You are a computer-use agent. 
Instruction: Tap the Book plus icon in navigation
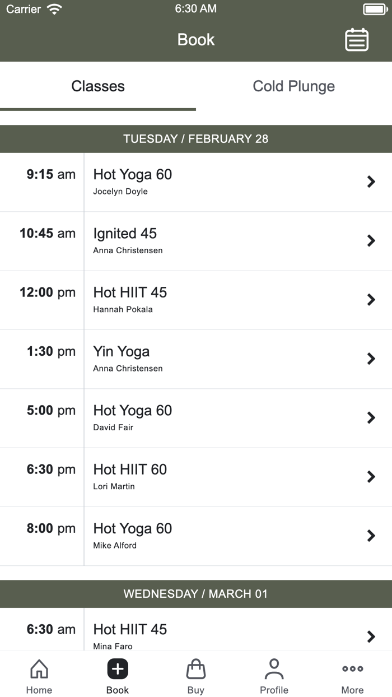click(117, 669)
